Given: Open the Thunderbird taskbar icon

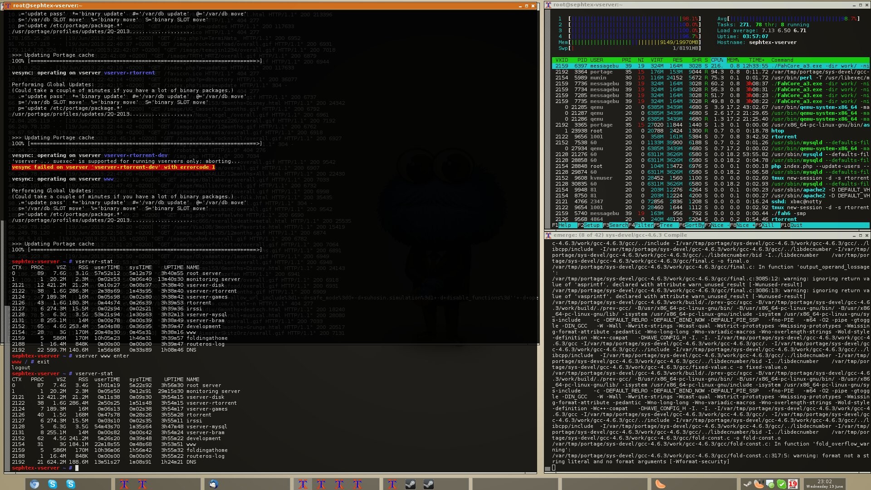Looking at the screenshot, I should (x=213, y=484).
